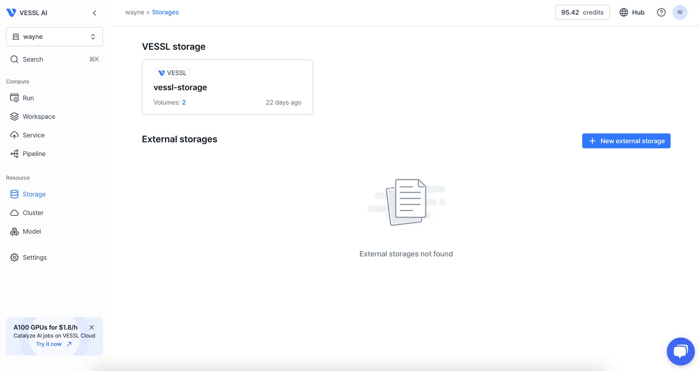This screenshot has width=699, height=371.
Task: Click the External storages not found message
Action: [406, 254]
